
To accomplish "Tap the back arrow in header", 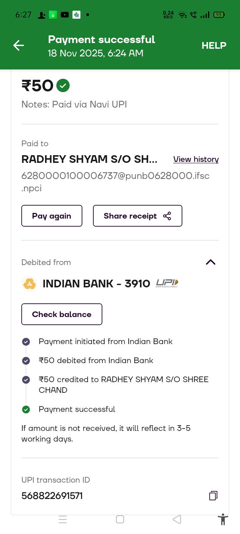I will click(x=19, y=45).
